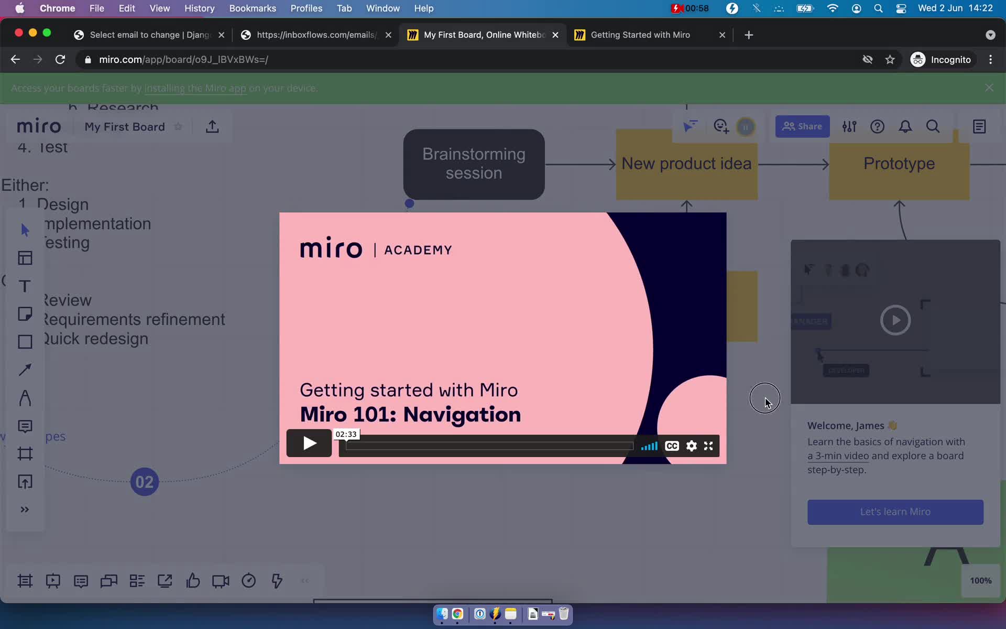Screen dimensions: 1006x629
Task: Open board settings sliders icon
Action: tap(849, 126)
